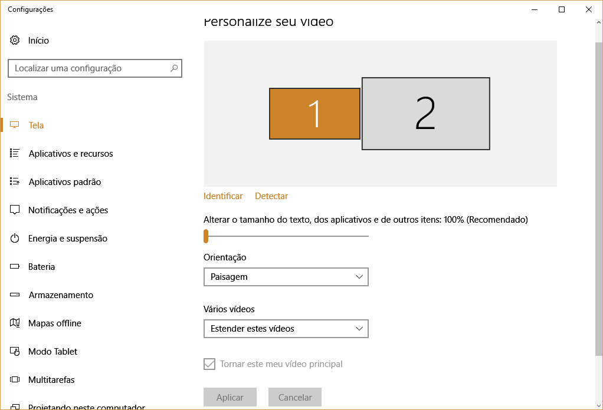This screenshot has height=410, width=603.
Task: Click the Notificações e ações speech icon
Action: [x=15, y=210]
